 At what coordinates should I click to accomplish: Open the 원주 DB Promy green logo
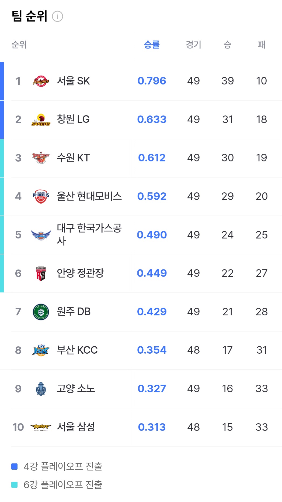pyautogui.click(x=41, y=312)
